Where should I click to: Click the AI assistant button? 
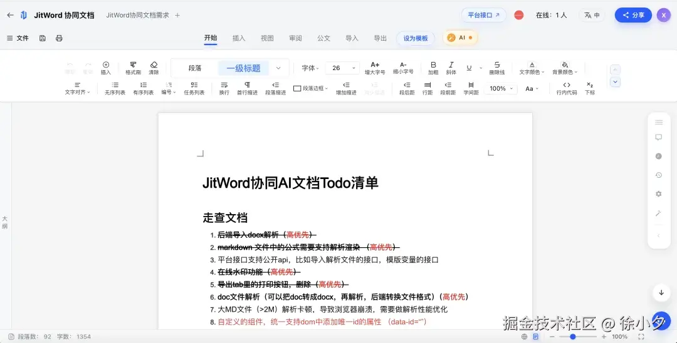coord(460,38)
